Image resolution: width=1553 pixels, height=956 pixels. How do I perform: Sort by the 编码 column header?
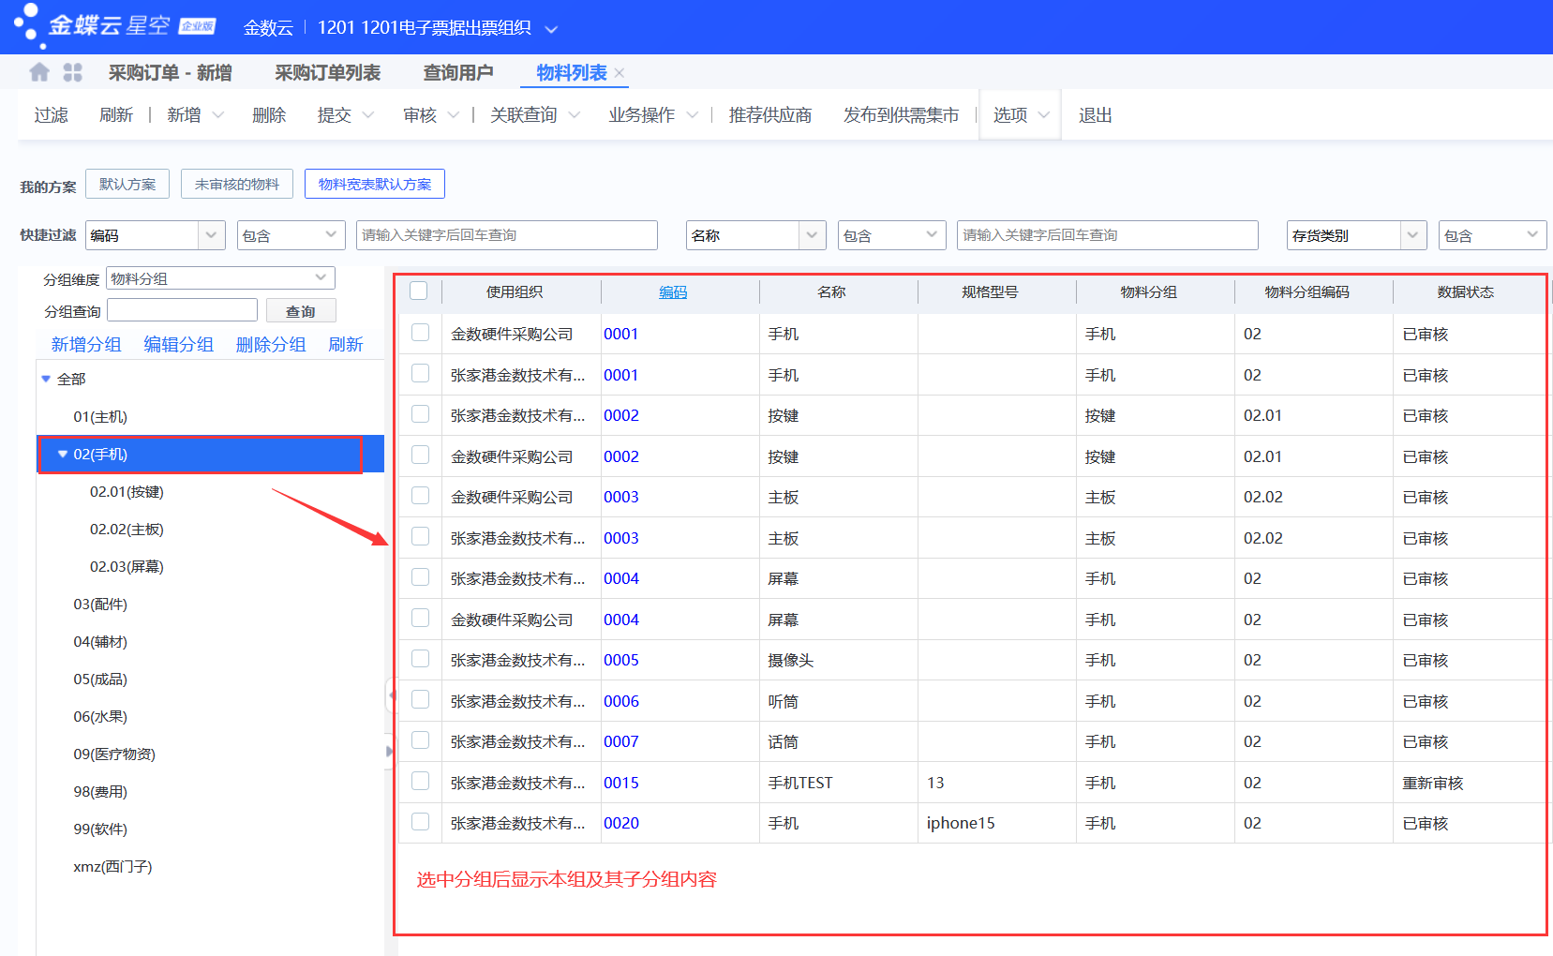673,292
